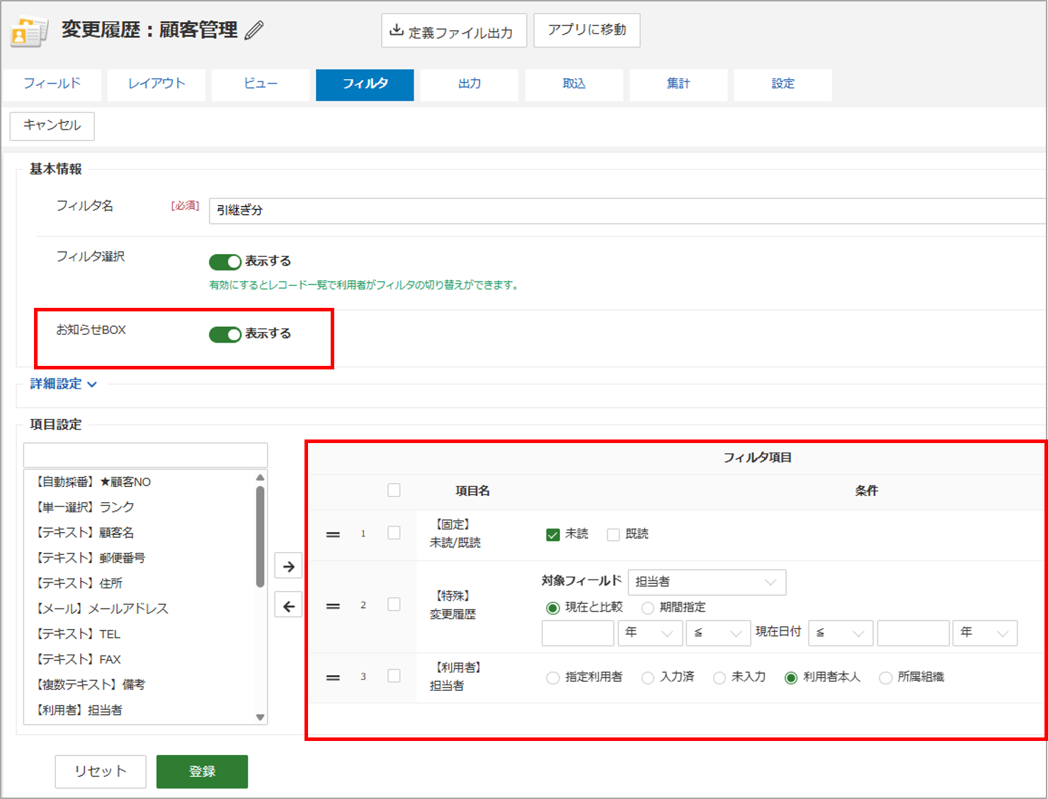This screenshot has height=799, width=1048.
Task: Click the pencil edit icon beside the title
Action: point(254,30)
